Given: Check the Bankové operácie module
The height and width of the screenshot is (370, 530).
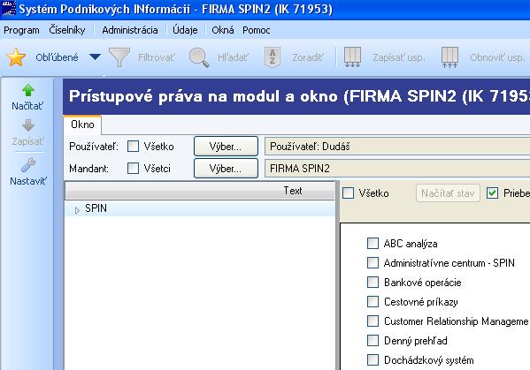Looking at the screenshot, I should point(373,282).
